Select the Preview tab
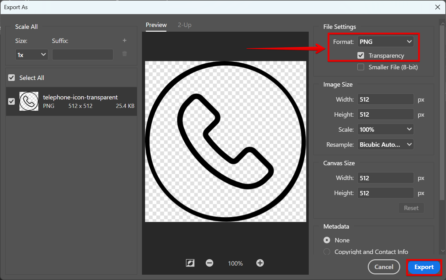The image size is (446, 280). click(156, 25)
